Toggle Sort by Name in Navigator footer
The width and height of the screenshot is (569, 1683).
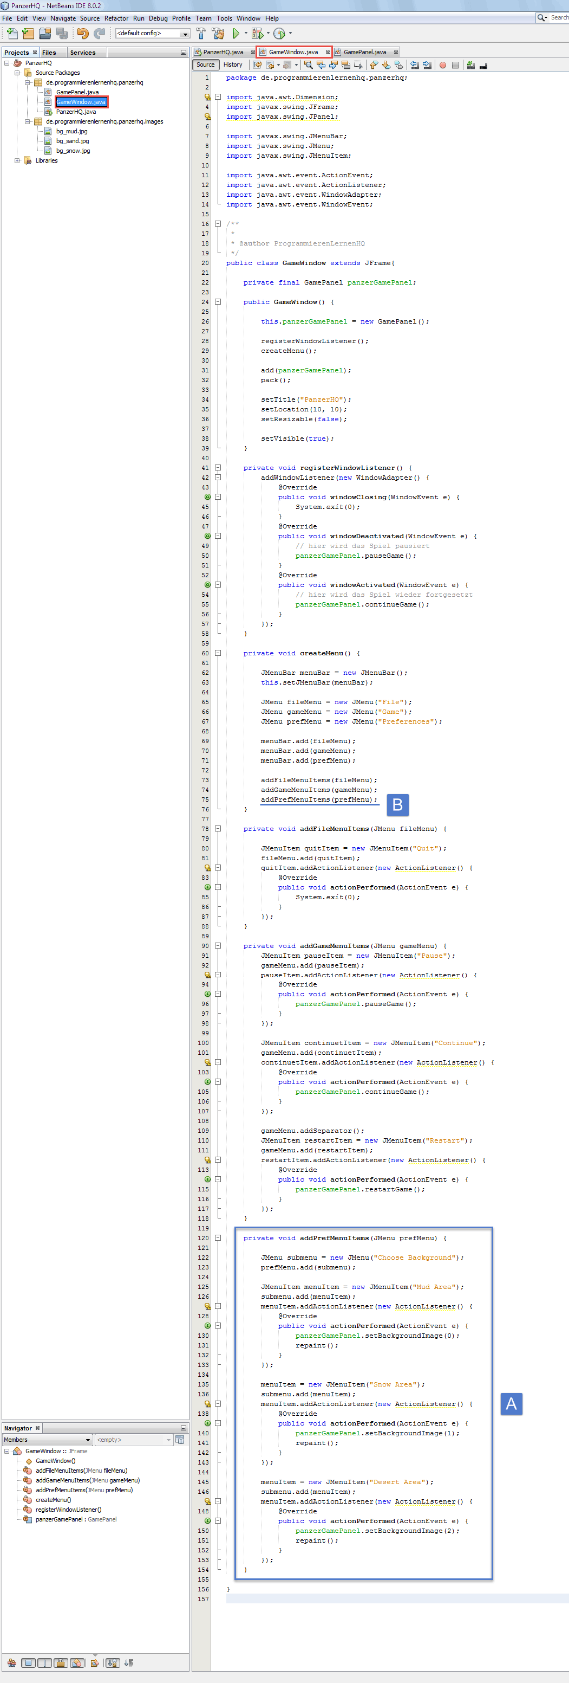pos(113,1663)
